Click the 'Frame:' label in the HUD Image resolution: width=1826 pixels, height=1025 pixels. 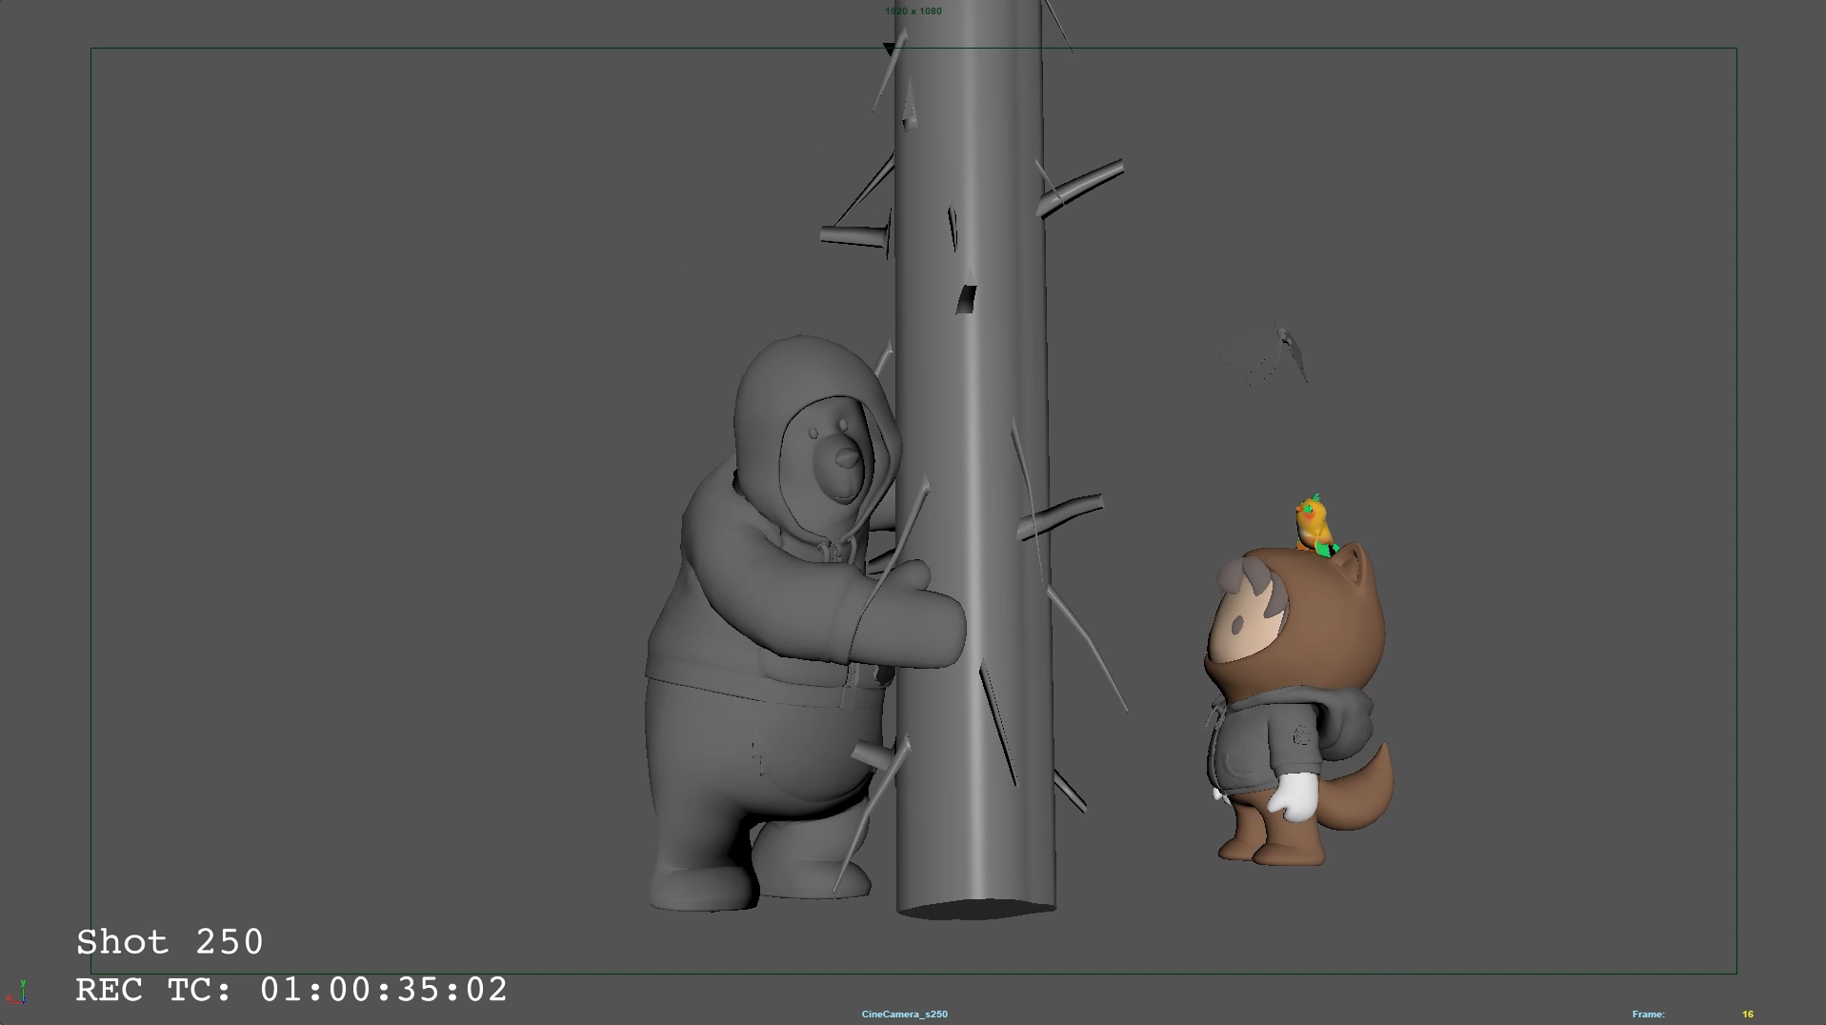pos(1648,1015)
